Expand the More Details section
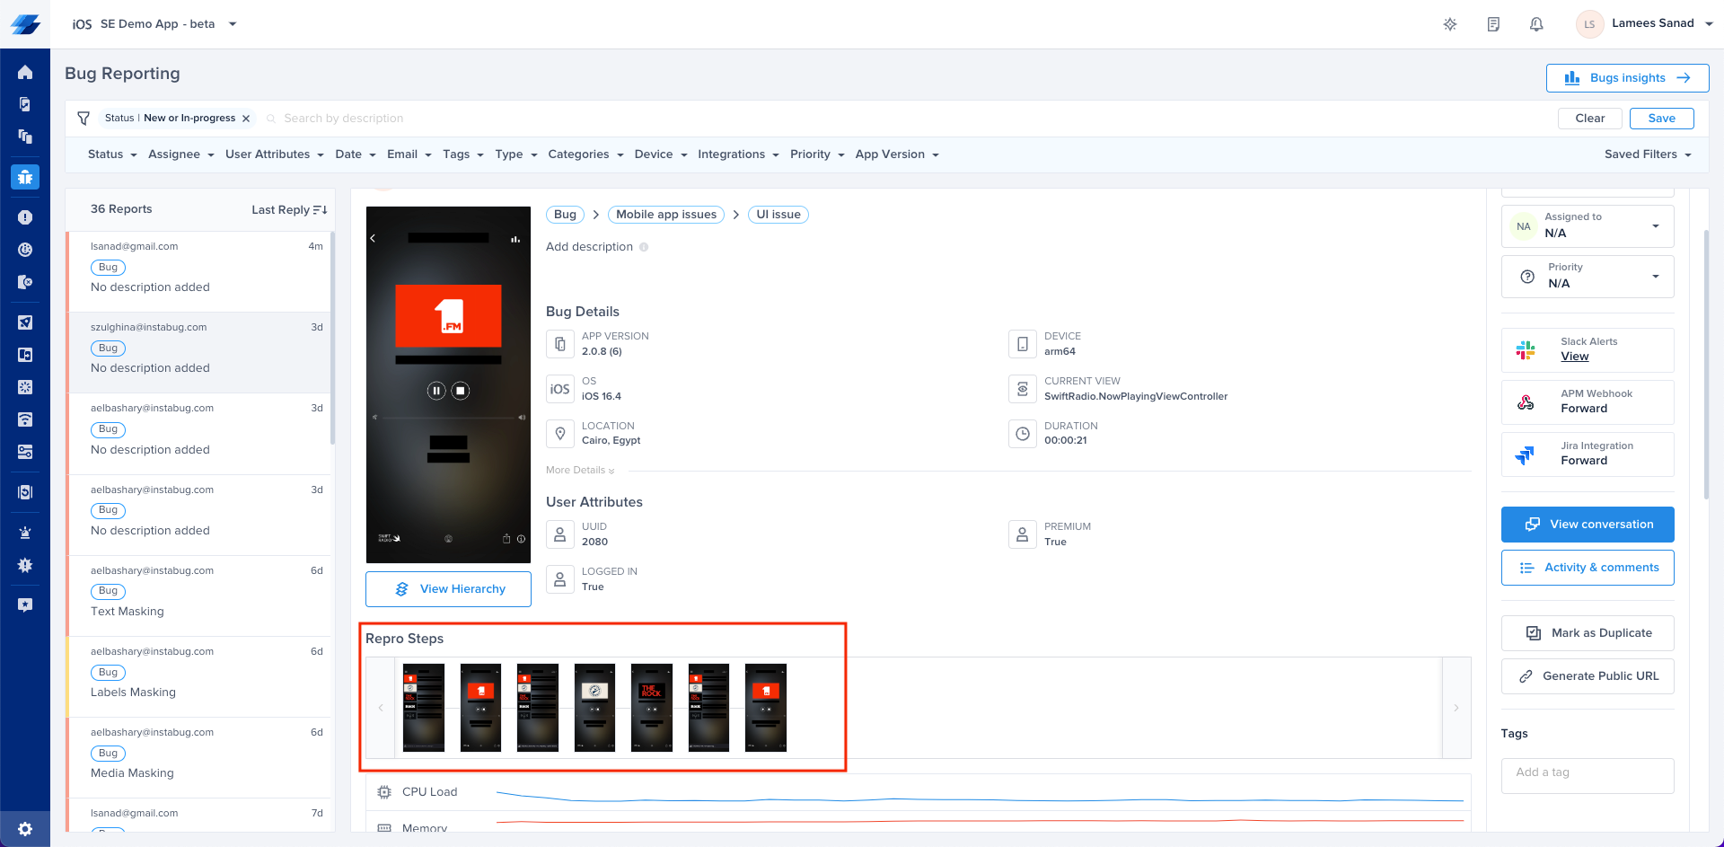This screenshot has height=847, width=1724. pyautogui.click(x=578, y=470)
